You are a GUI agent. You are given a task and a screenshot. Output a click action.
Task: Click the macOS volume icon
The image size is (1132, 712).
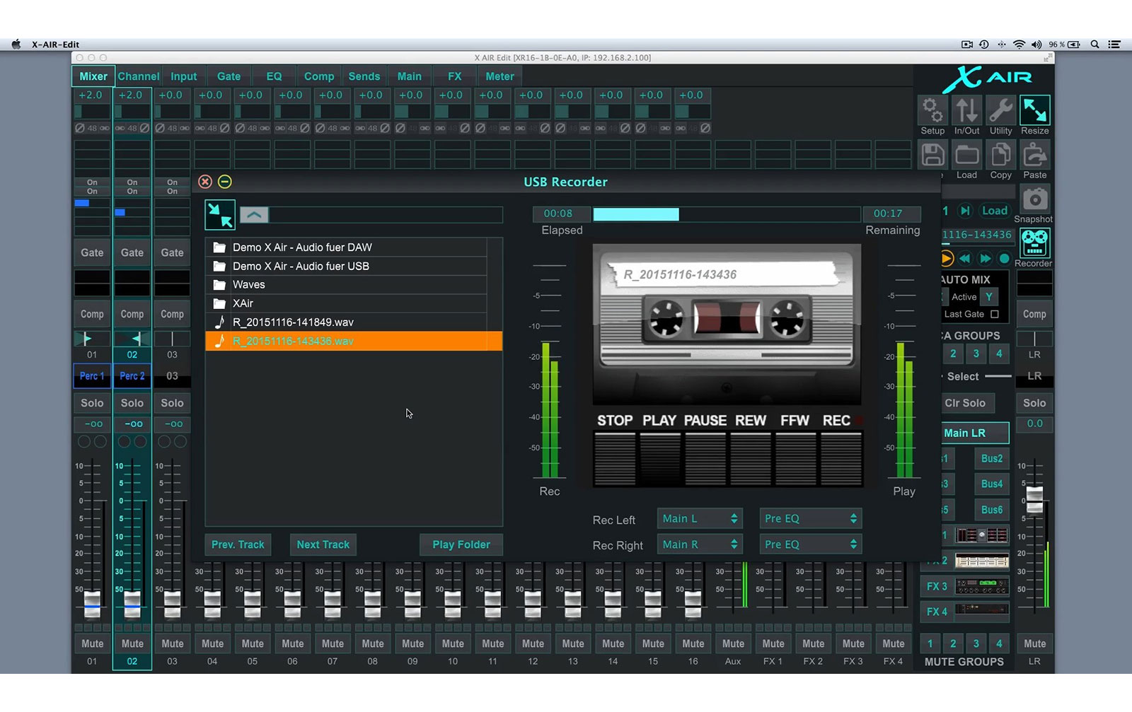pos(1036,44)
